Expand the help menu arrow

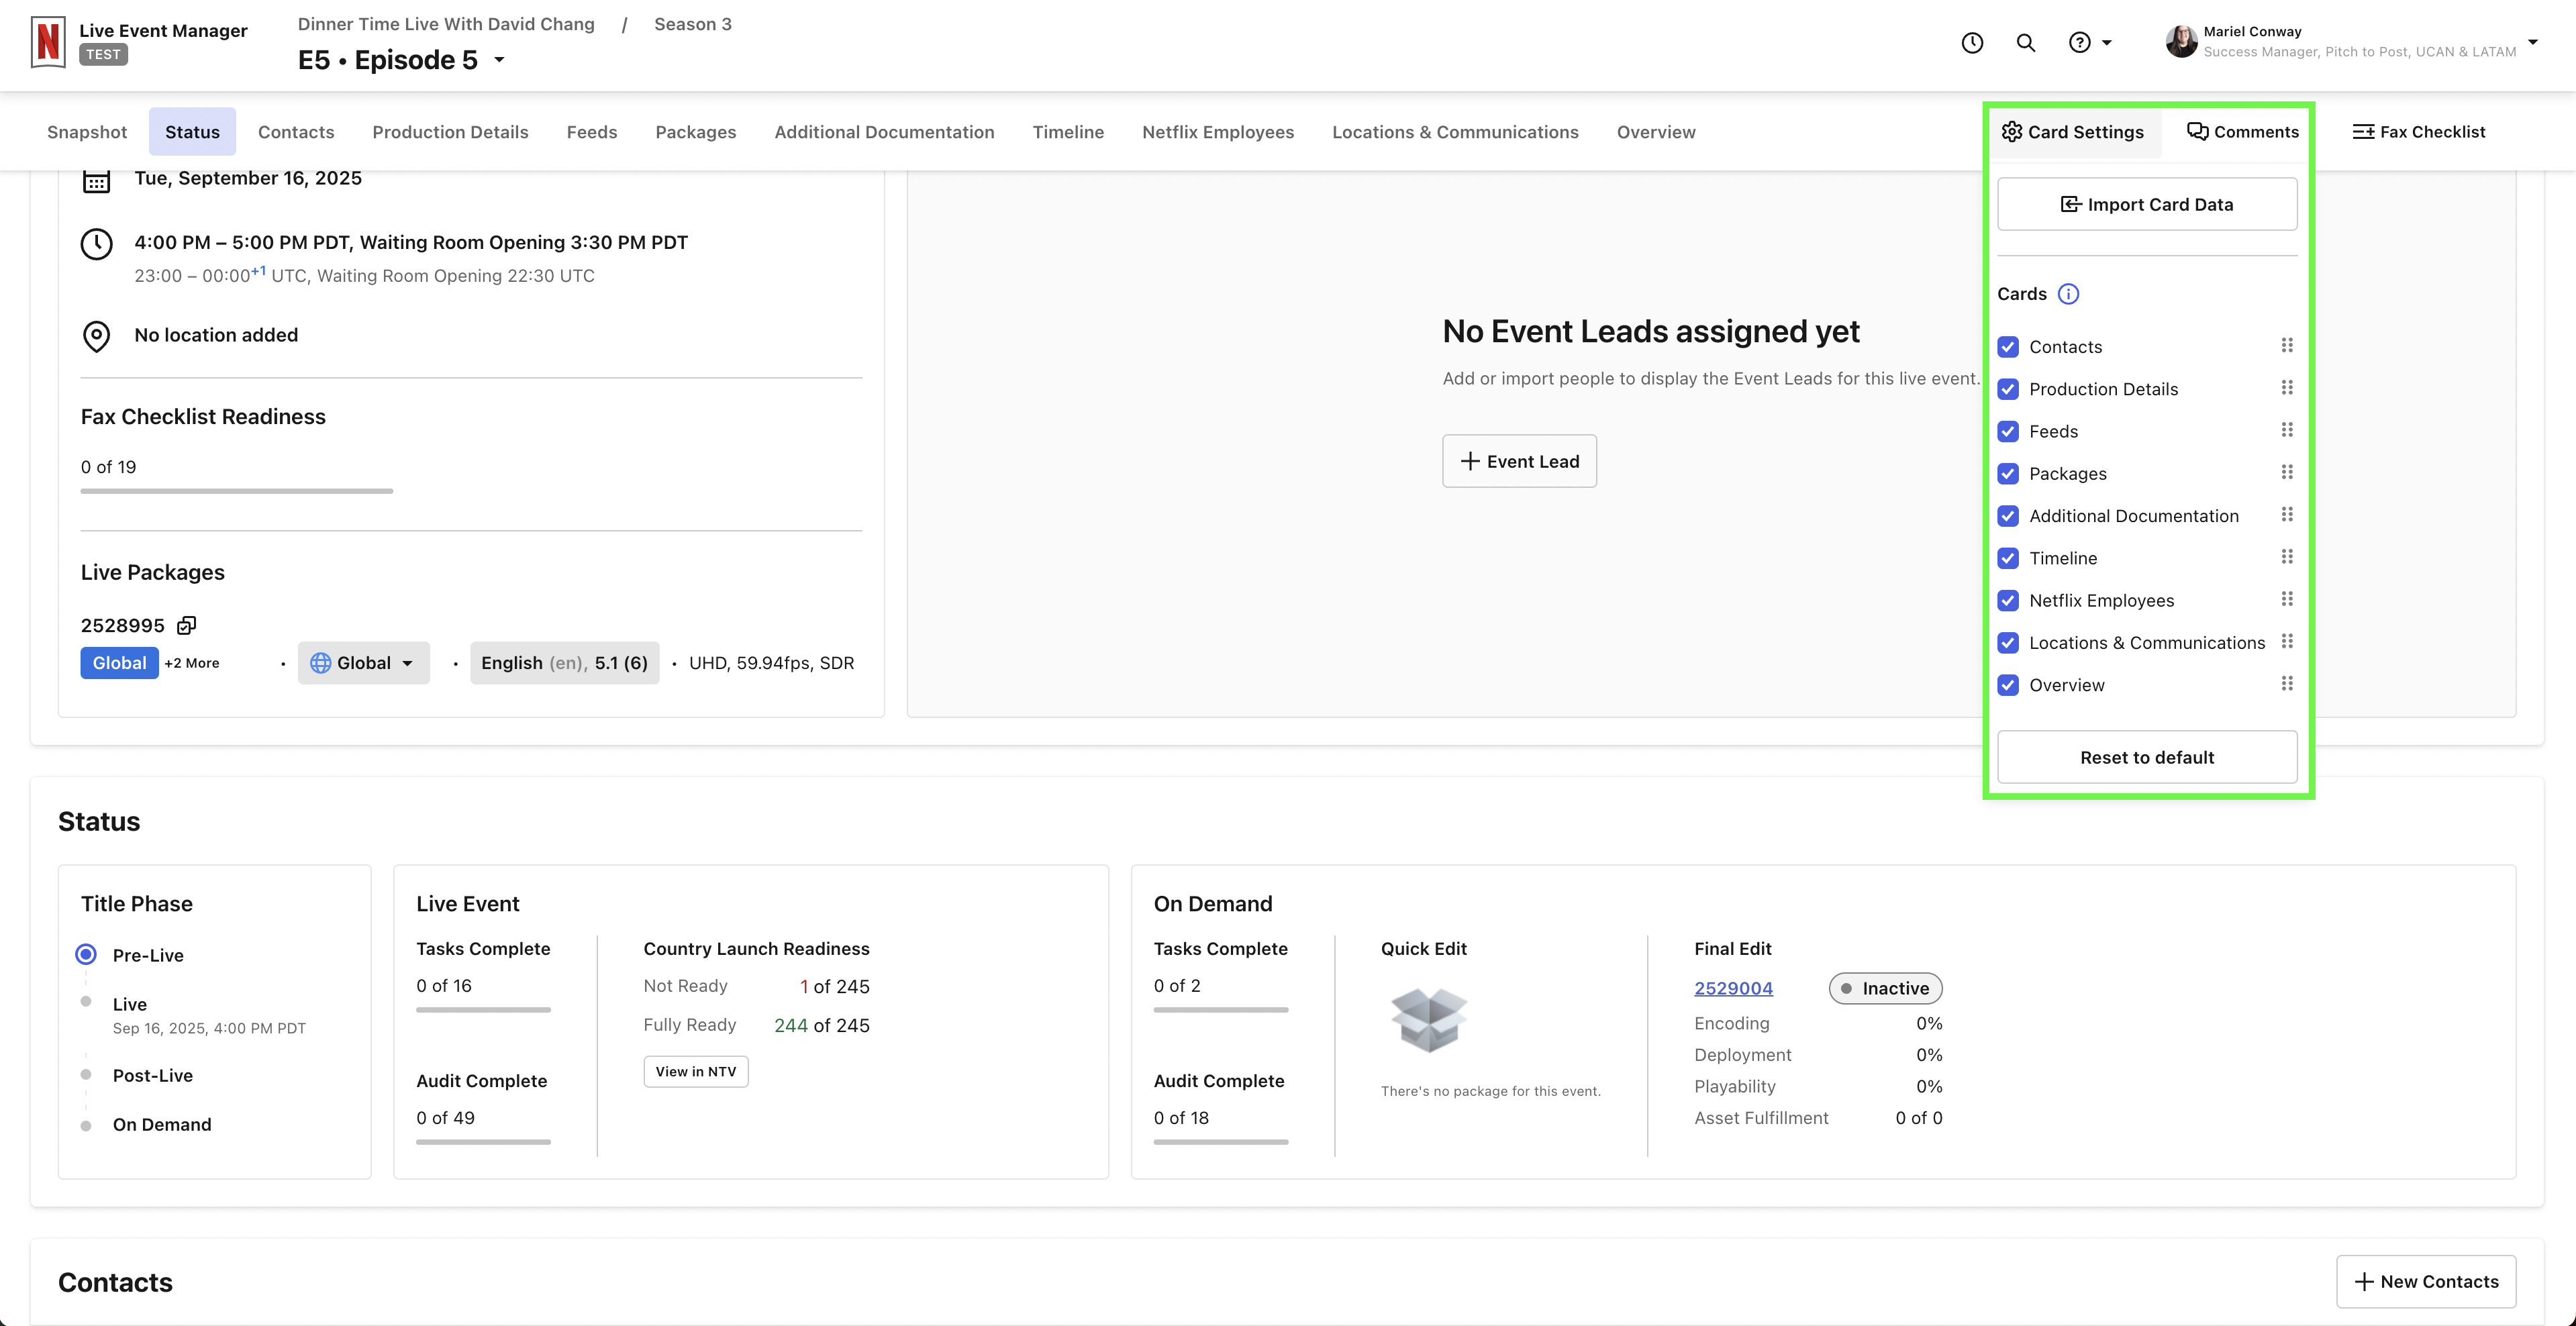click(x=2107, y=43)
